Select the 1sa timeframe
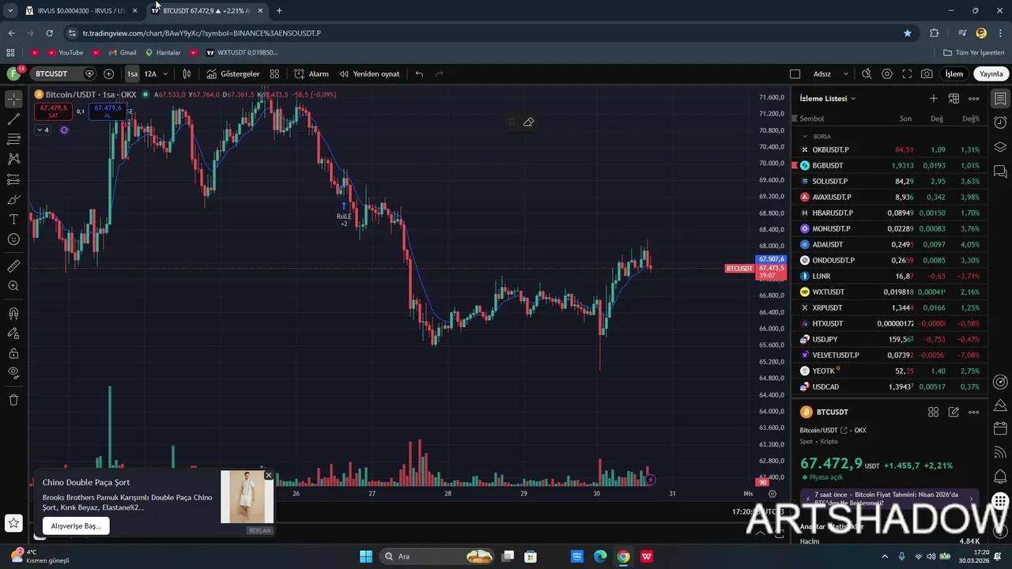Screen dimensions: 1012x569 click(x=132, y=73)
